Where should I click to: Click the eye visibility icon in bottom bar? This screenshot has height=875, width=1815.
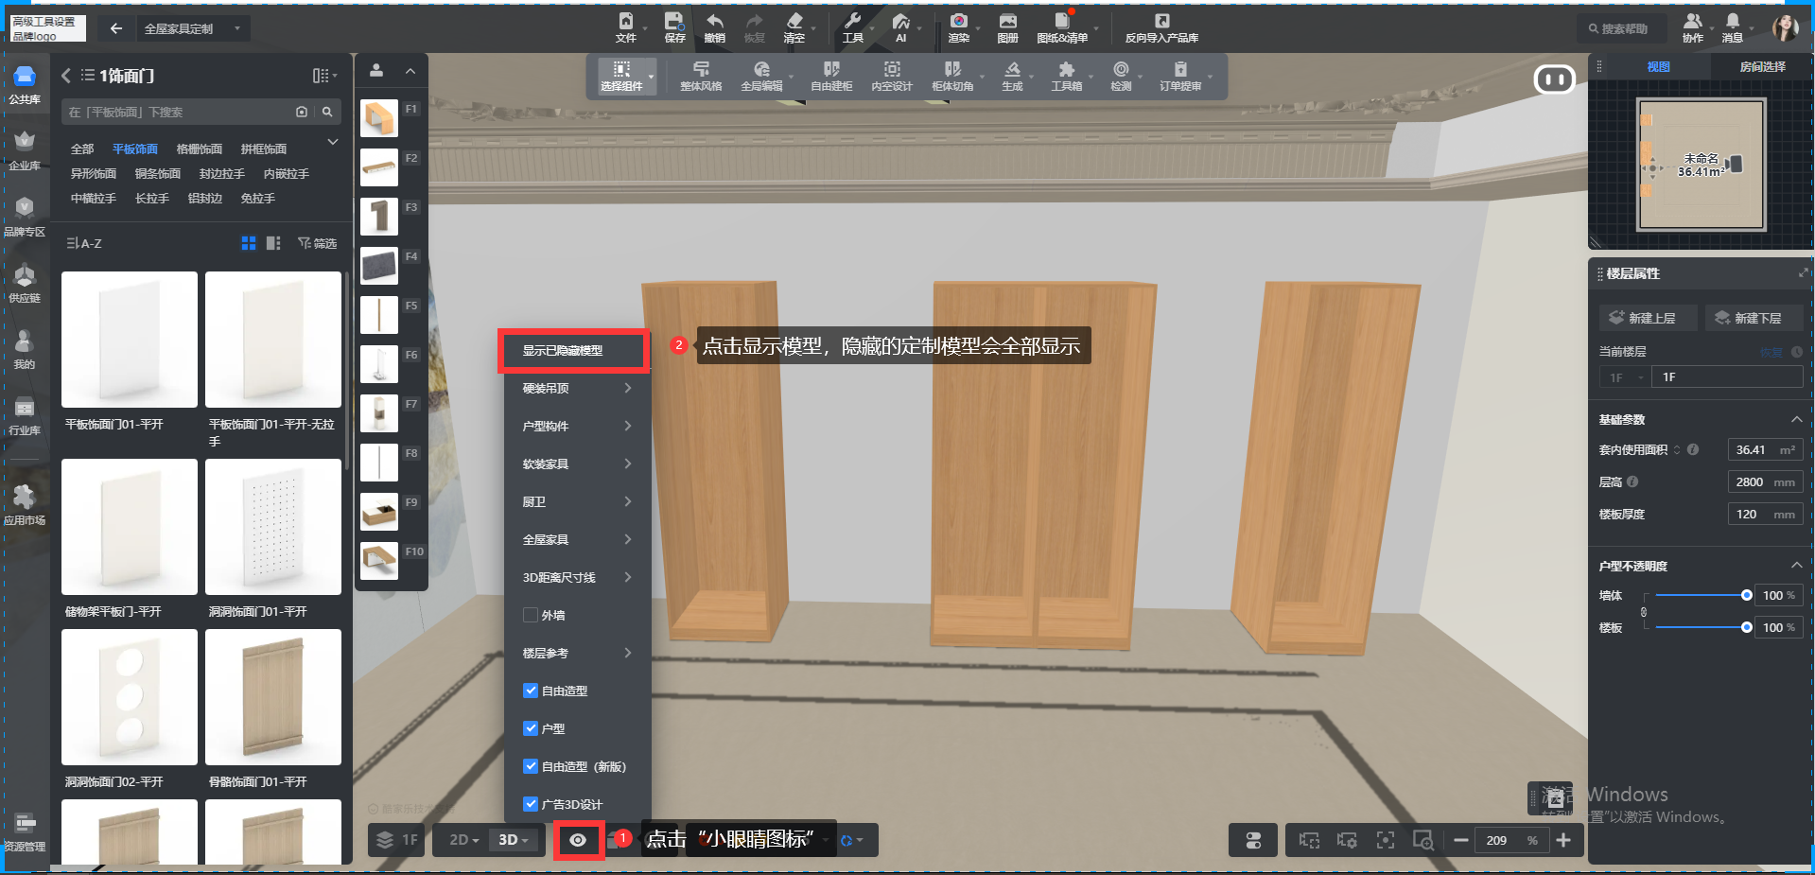pos(578,840)
